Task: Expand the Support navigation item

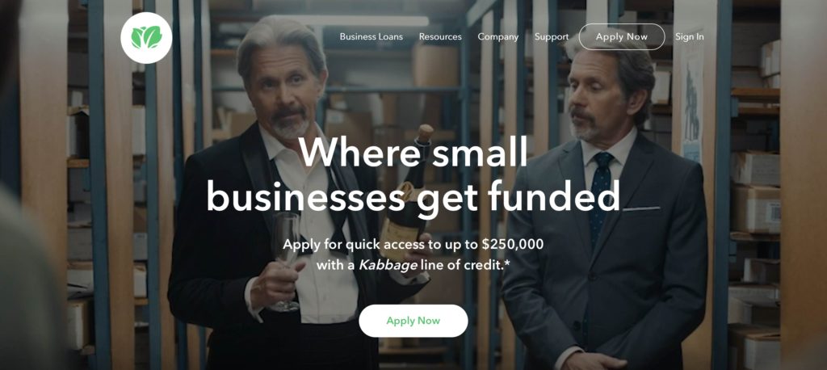Action: click(x=551, y=37)
